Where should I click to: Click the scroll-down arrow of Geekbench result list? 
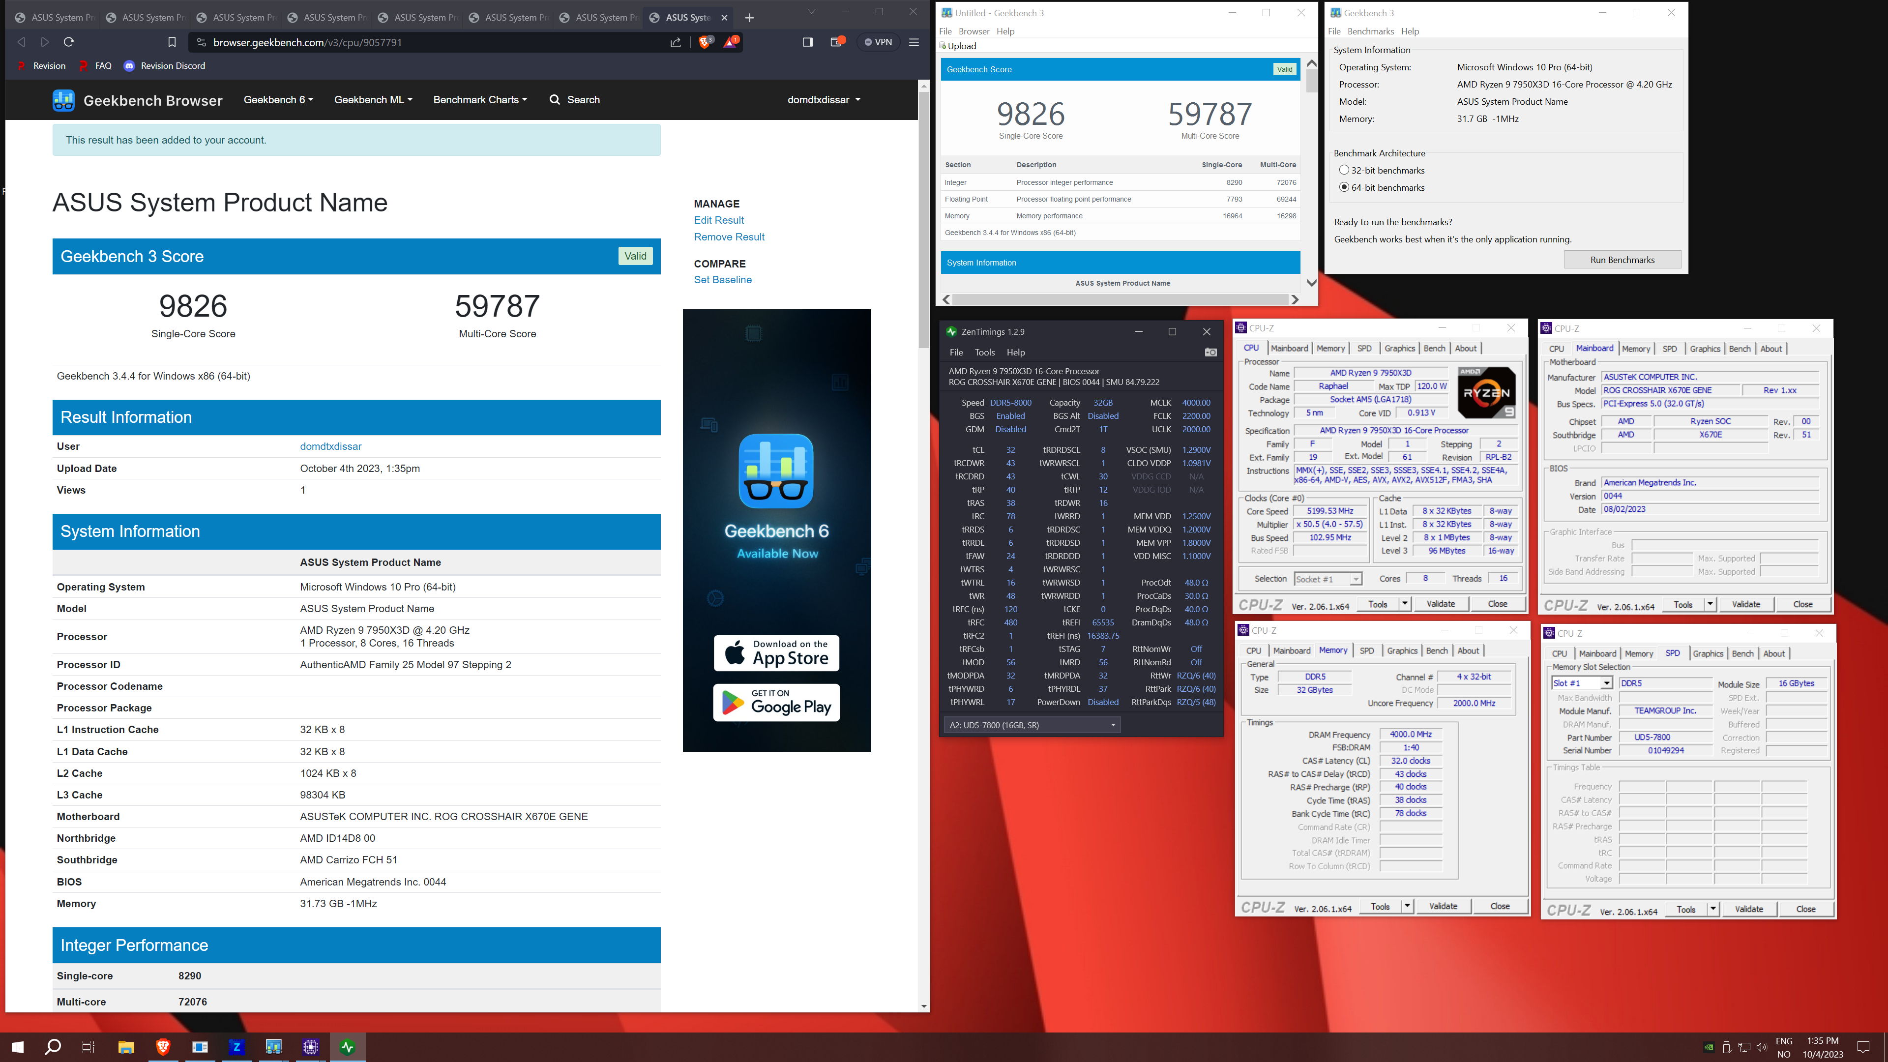(1311, 283)
